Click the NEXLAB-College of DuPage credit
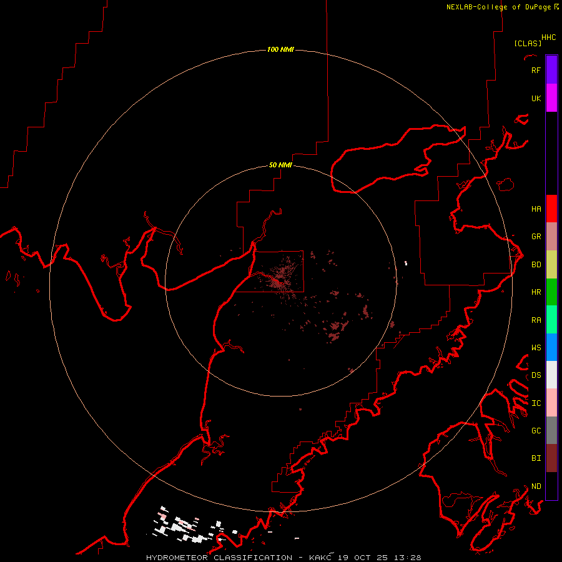The width and height of the screenshot is (562, 562). pyautogui.click(x=498, y=7)
